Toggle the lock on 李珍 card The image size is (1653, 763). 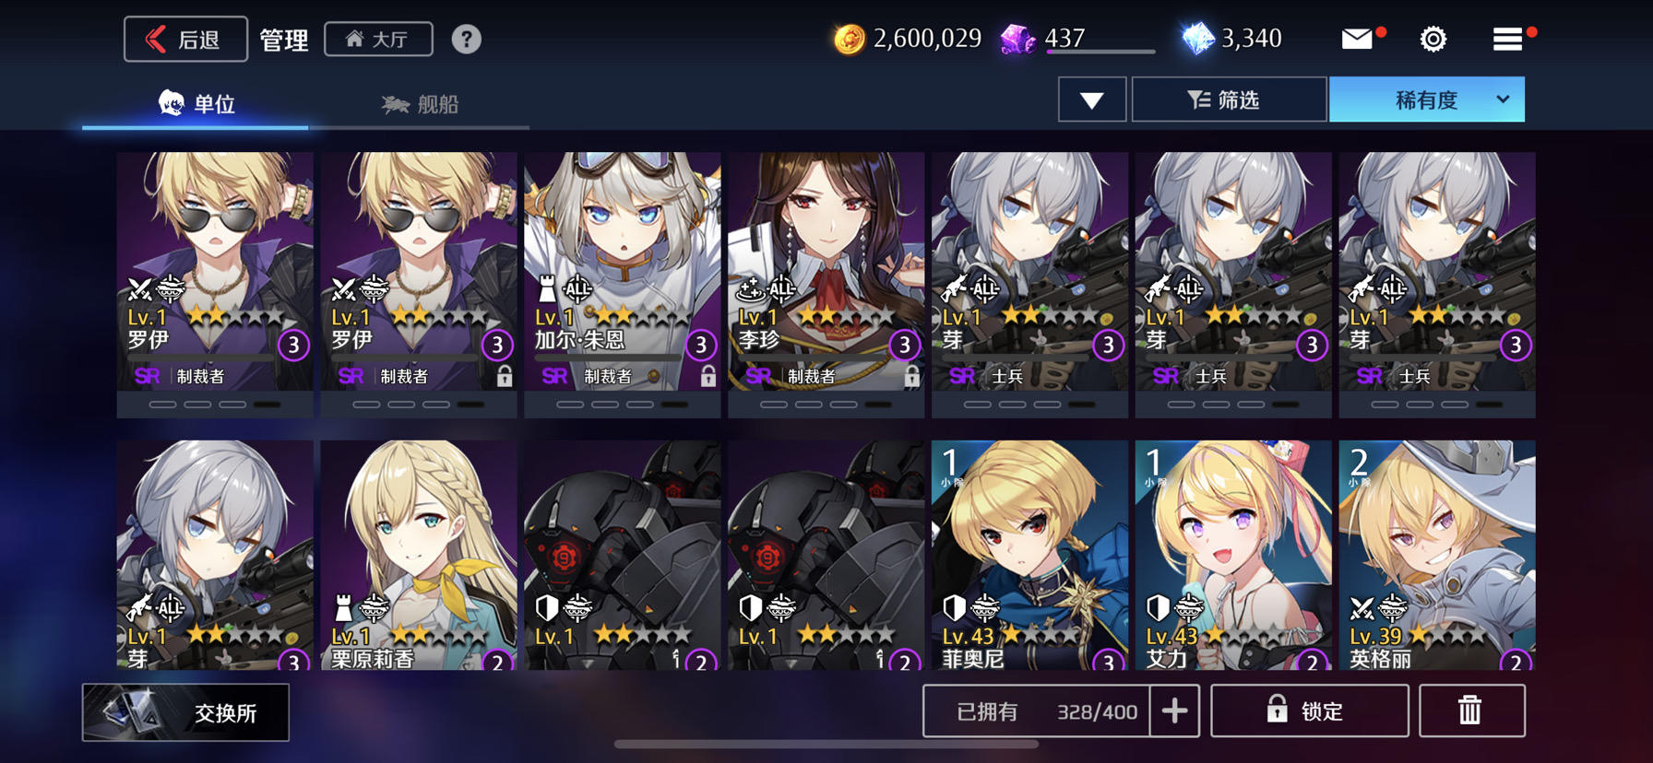(911, 376)
